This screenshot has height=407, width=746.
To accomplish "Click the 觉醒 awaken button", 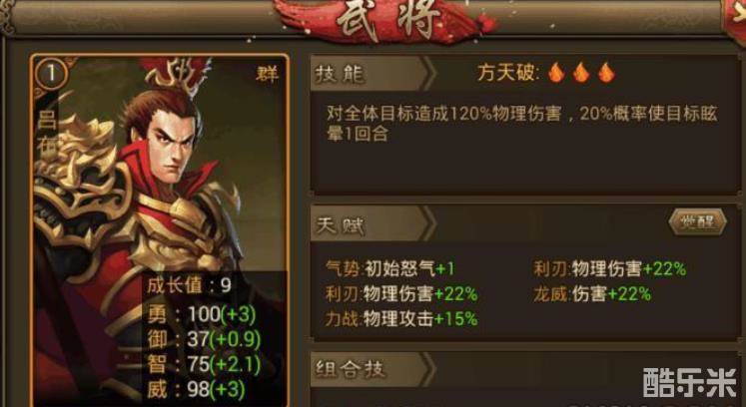I will click(x=697, y=221).
